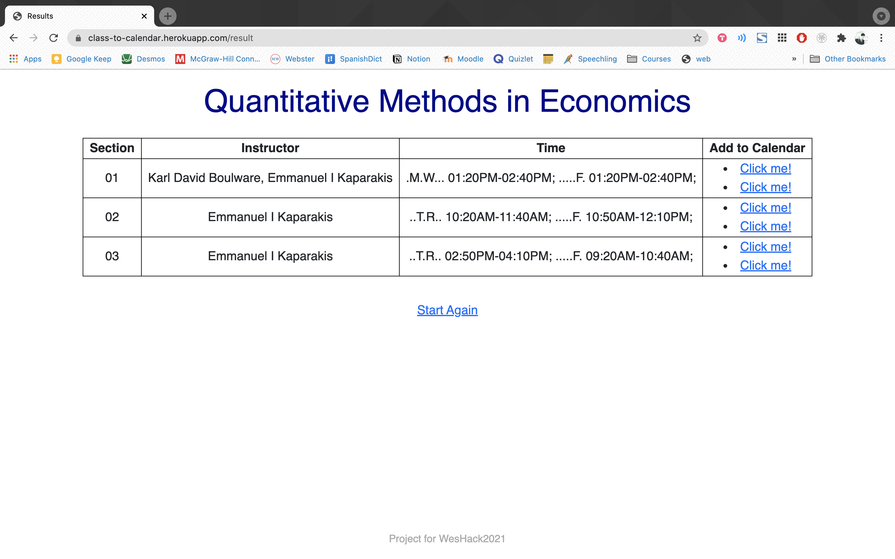Open the Extensions puzzle icon
This screenshot has height=559, width=895.
pos(841,38)
